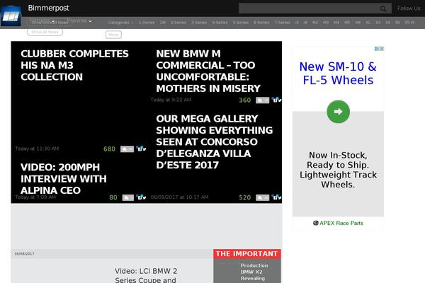Click social share icon beside the 80 count
425x283 pixels.
141,197
